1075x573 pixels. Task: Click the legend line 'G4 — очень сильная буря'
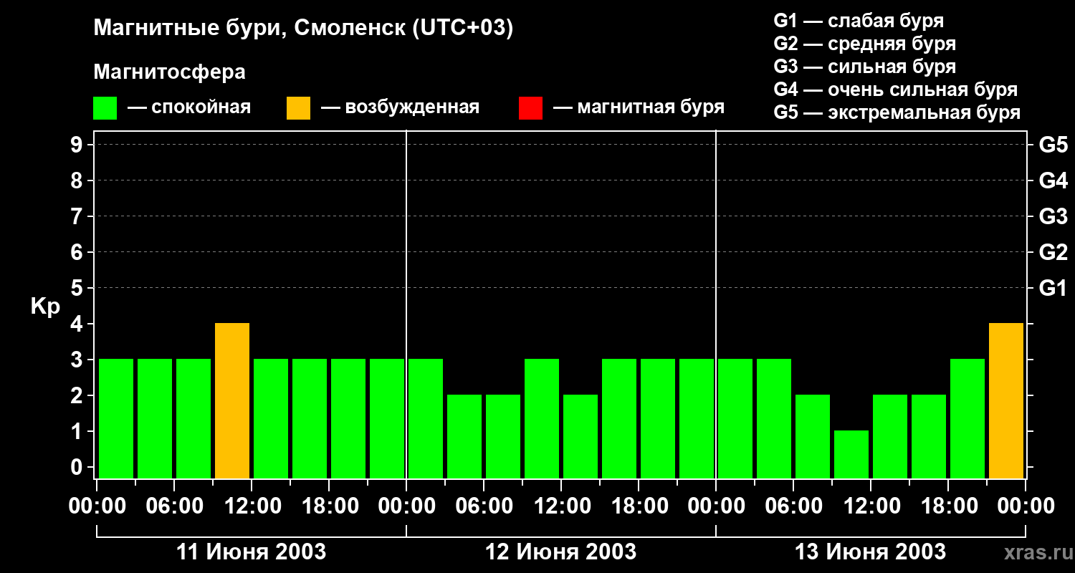pos(896,90)
